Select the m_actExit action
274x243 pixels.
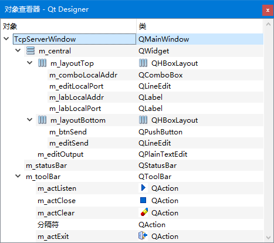pos(53,237)
